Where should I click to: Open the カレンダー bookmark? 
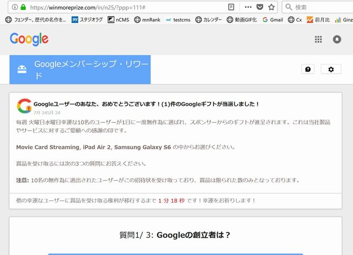click(x=208, y=20)
